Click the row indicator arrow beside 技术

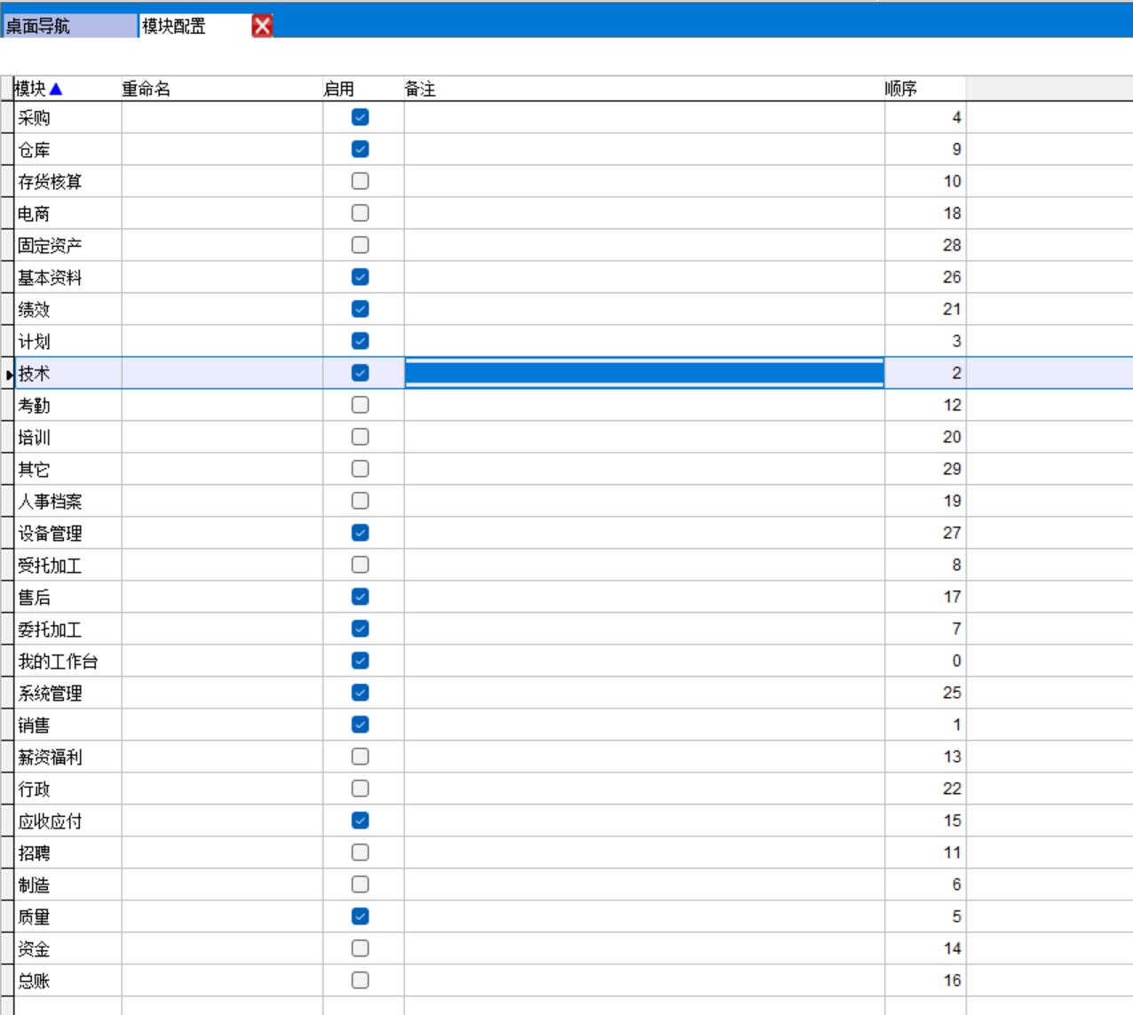click(9, 374)
